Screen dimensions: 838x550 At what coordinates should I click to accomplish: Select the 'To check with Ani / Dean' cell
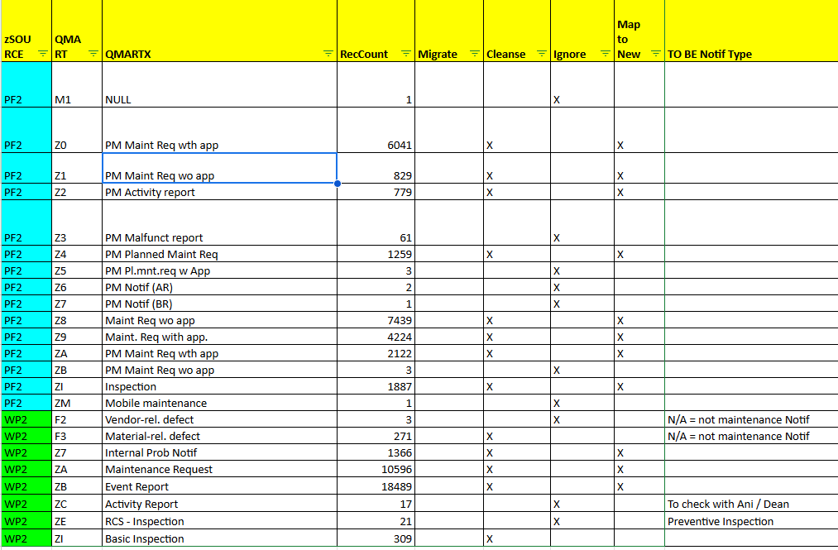tap(749, 505)
